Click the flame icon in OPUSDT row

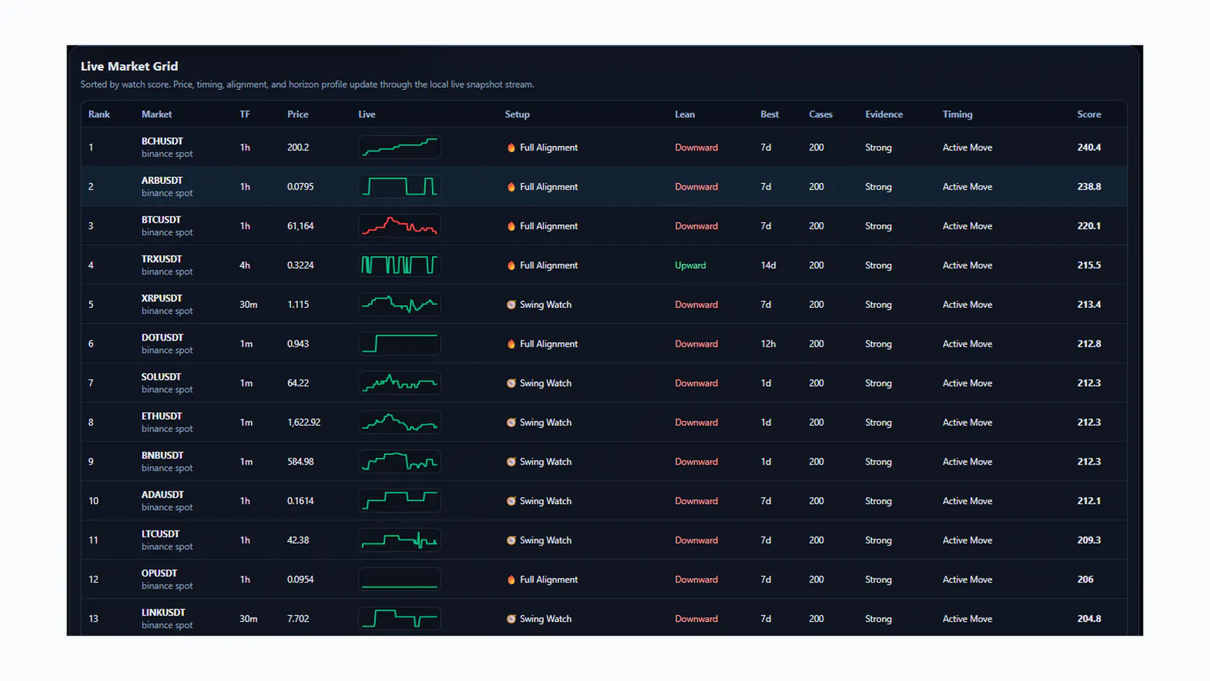(511, 580)
